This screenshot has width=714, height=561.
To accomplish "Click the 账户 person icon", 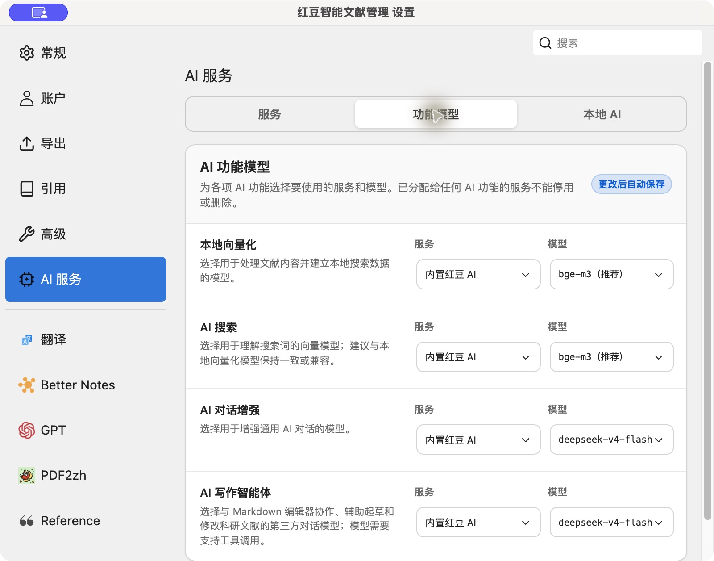I will click(27, 98).
